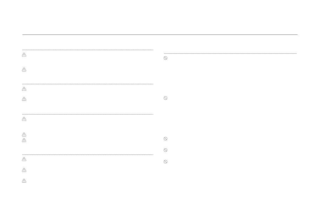
Task: Select the first warning triangle below the second dashed divider
Action: 24,89
